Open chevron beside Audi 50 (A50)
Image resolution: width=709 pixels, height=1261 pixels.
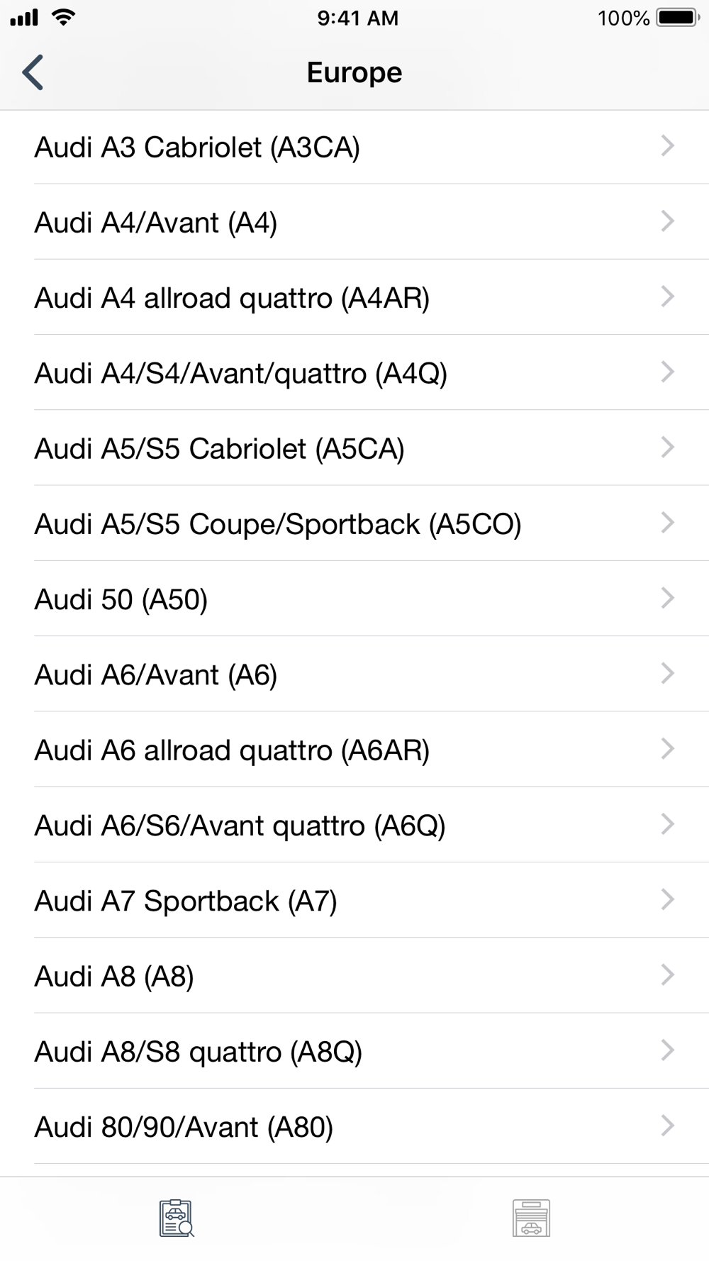point(667,598)
